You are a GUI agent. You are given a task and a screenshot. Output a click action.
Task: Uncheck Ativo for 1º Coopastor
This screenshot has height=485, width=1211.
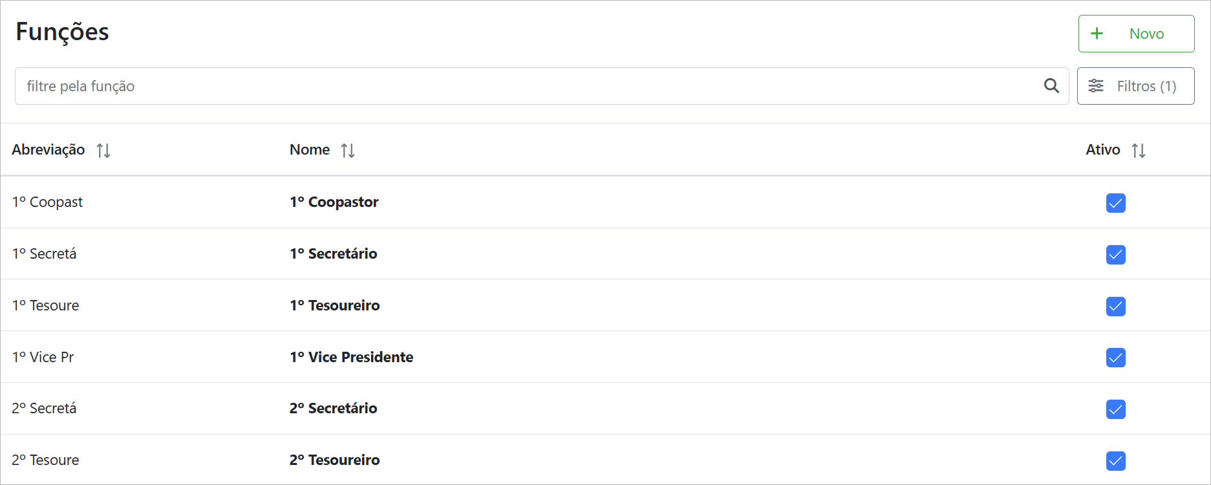[x=1115, y=203]
